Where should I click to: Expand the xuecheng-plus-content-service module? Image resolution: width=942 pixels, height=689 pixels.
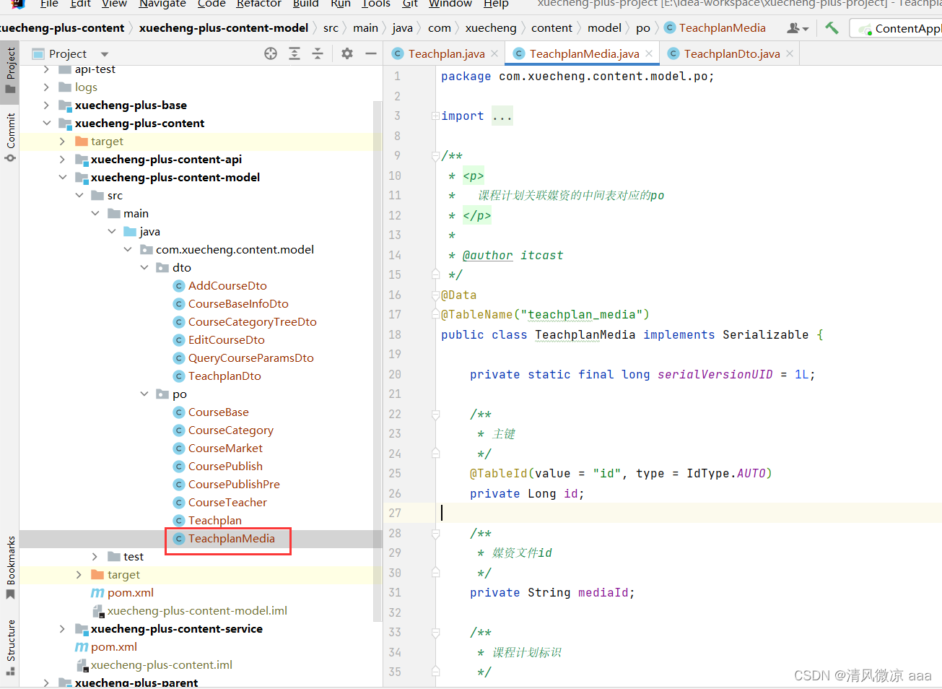[62, 628]
